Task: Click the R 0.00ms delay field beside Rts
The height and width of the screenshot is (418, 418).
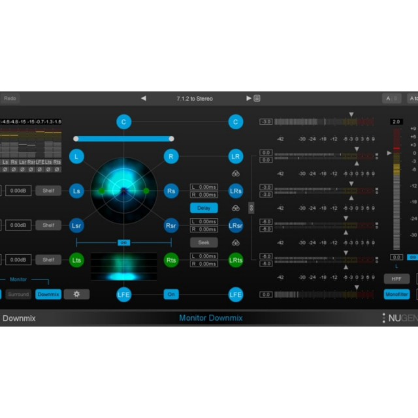Action: click(204, 264)
